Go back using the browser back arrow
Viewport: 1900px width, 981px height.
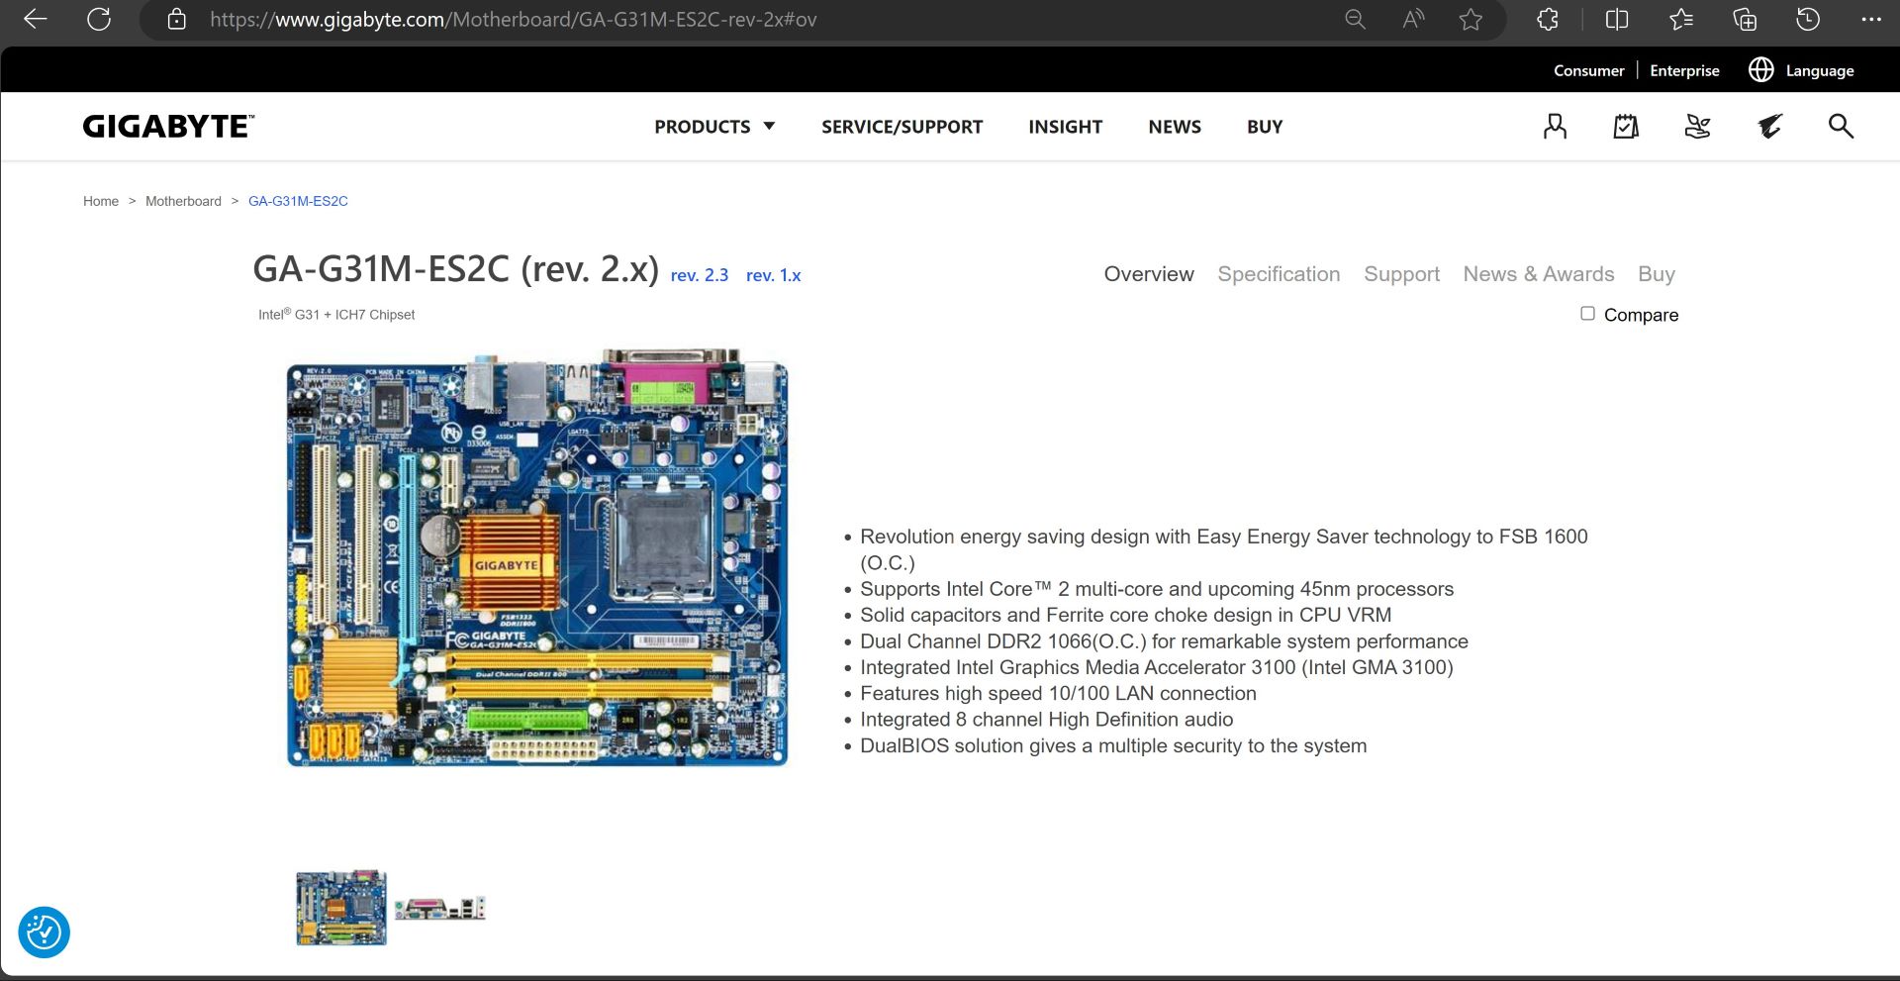tap(36, 19)
